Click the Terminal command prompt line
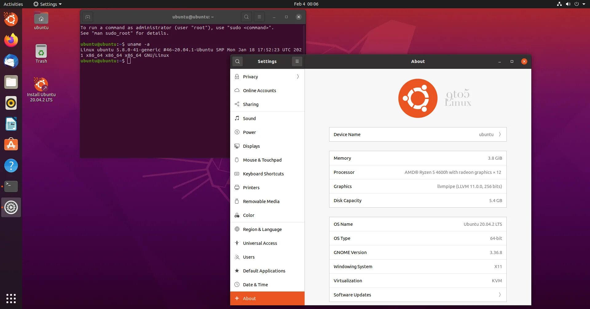This screenshot has width=590, height=309. click(x=106, y=61)
